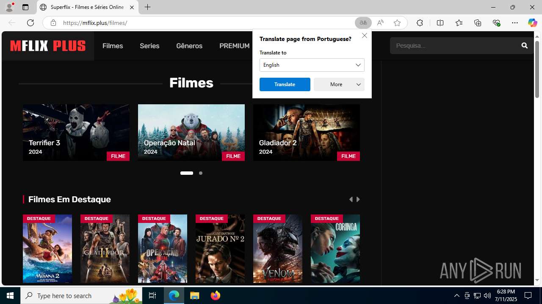Click the scrollbar down arrow

coord(537,280)
